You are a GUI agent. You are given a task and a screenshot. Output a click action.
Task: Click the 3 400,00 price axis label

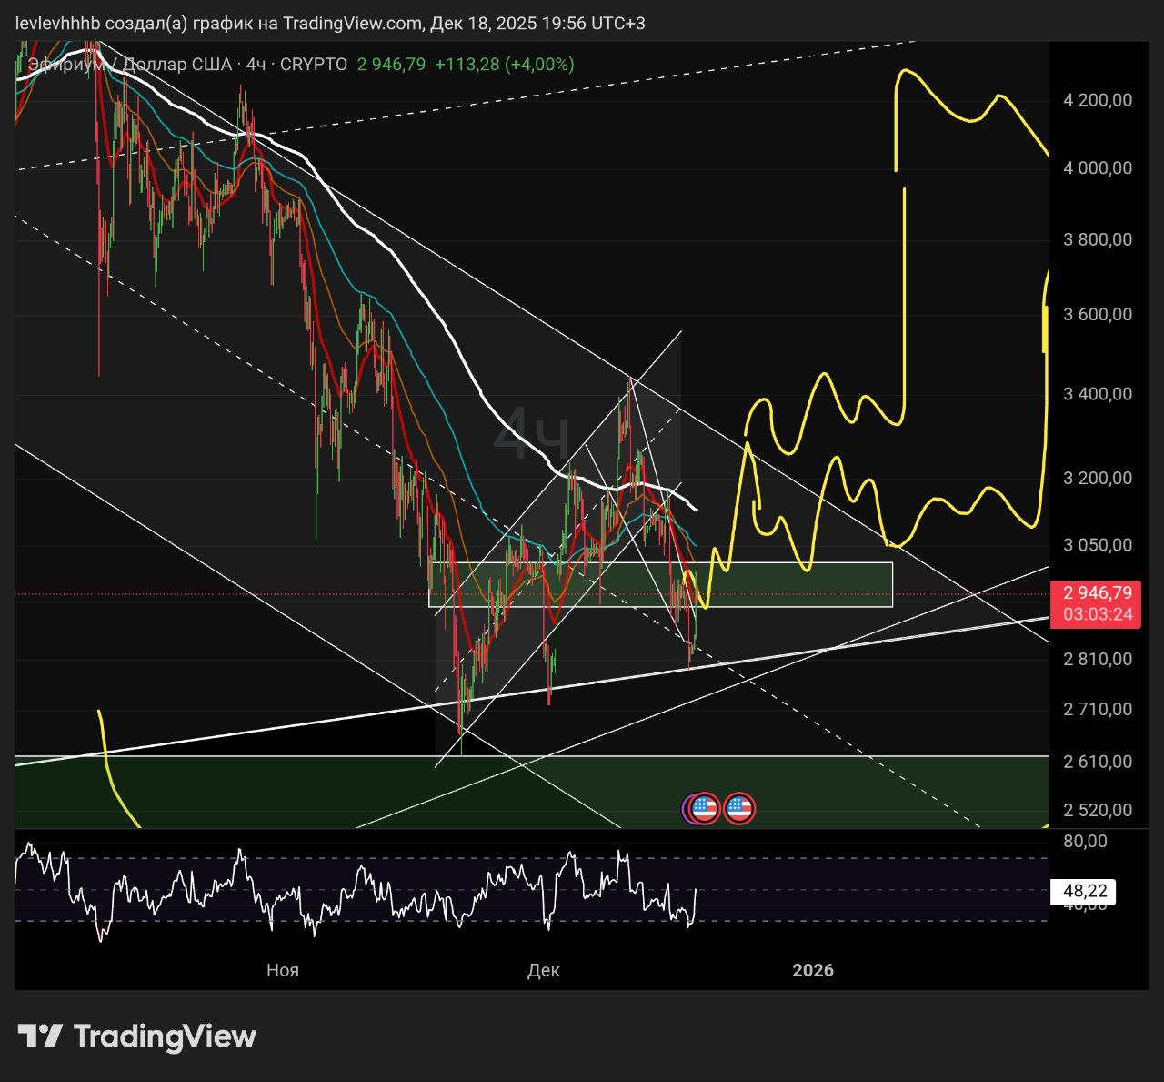[x=1098, y=394]
